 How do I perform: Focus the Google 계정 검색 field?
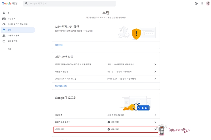pyautogui.click(x=69, y=3)
